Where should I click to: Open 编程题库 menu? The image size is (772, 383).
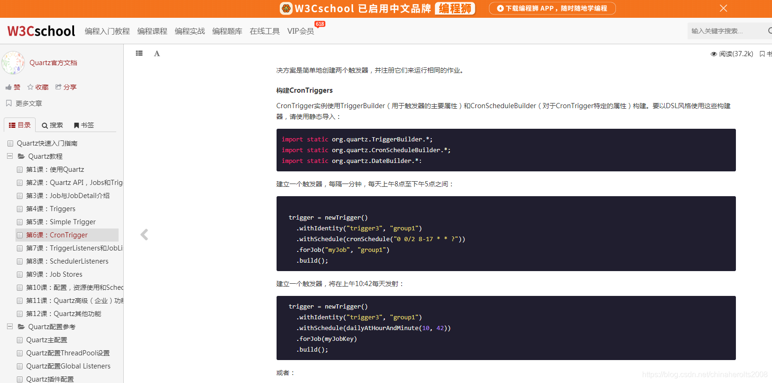tap(227, 31)
